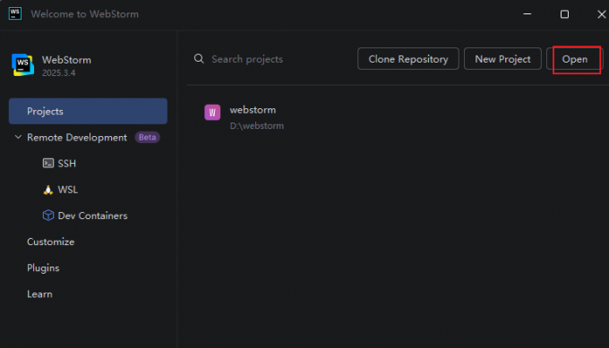Click the webstorm project's W icon
This screenshot has height=348, width=609.
click(x=212, y=113)
